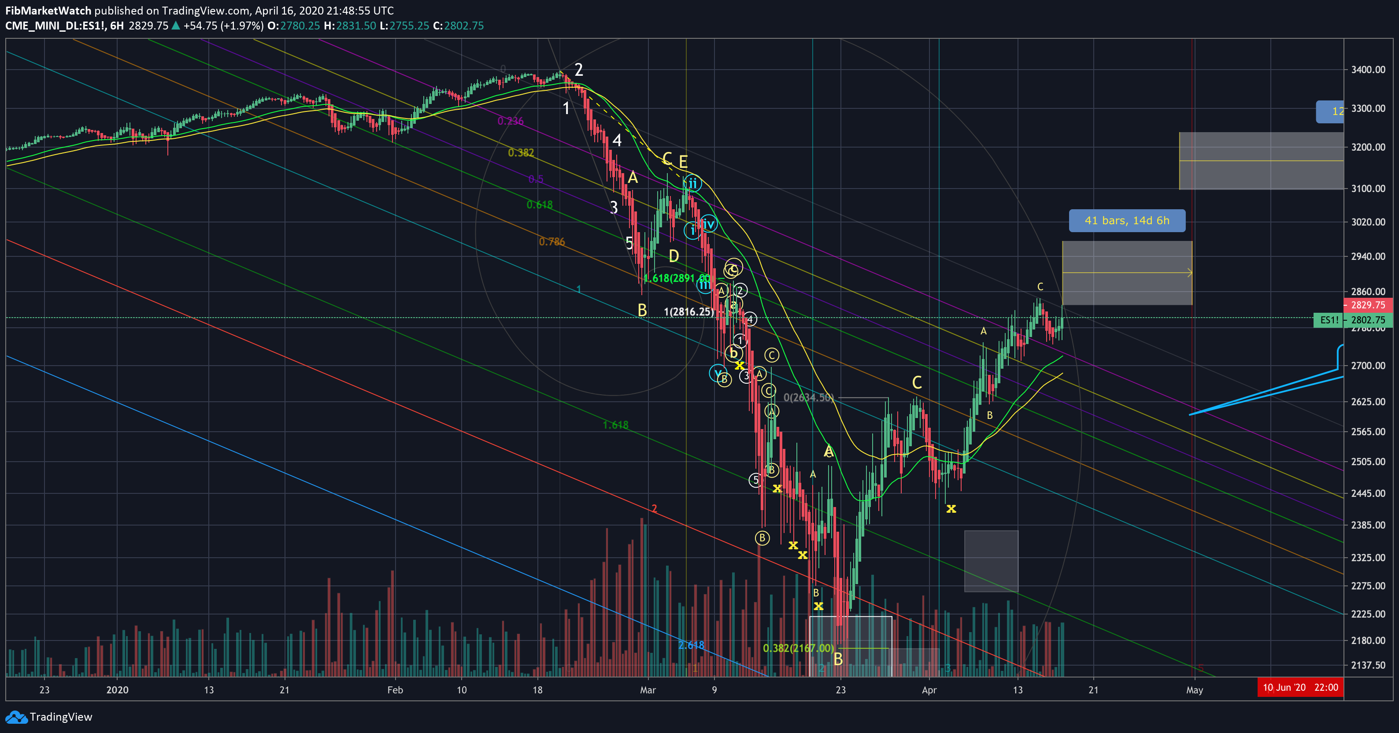Screen dimensions: 1399x733
Task: Select the gray target box near 3200.00 level
Action: click(x=1261, y=161)
